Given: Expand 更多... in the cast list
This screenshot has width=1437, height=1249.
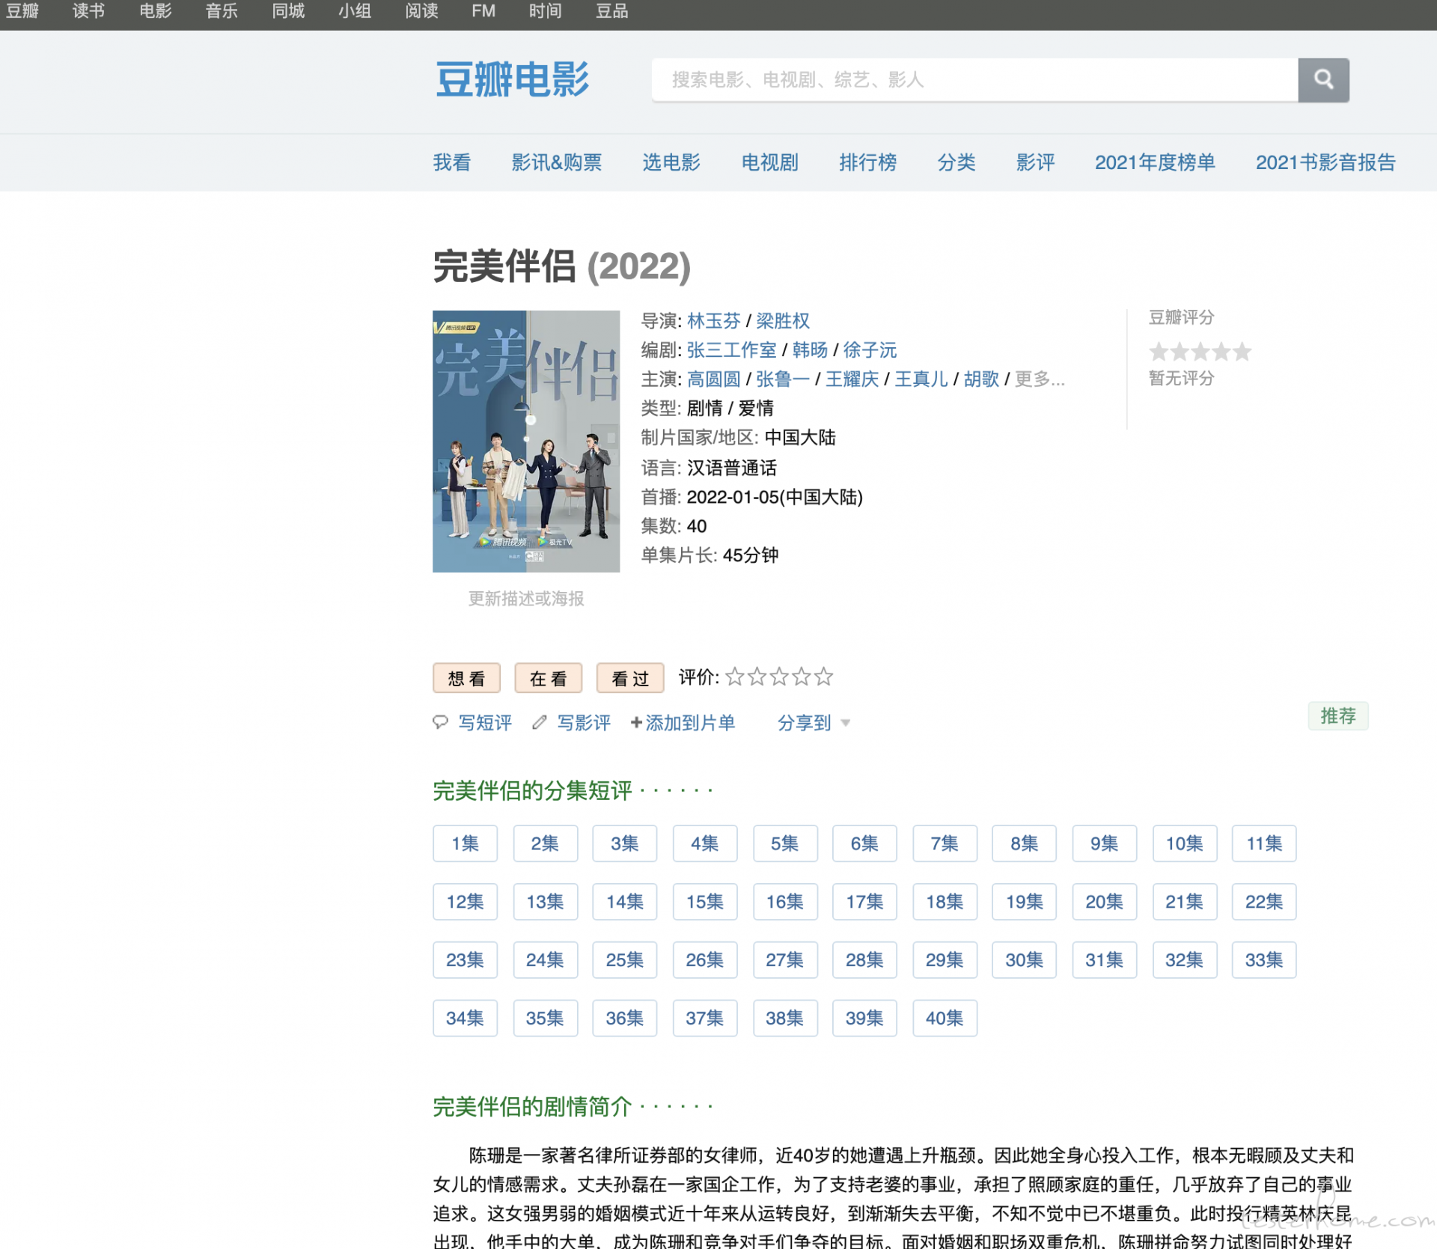Looking at the screenshot, I should tap(1040, 379).
